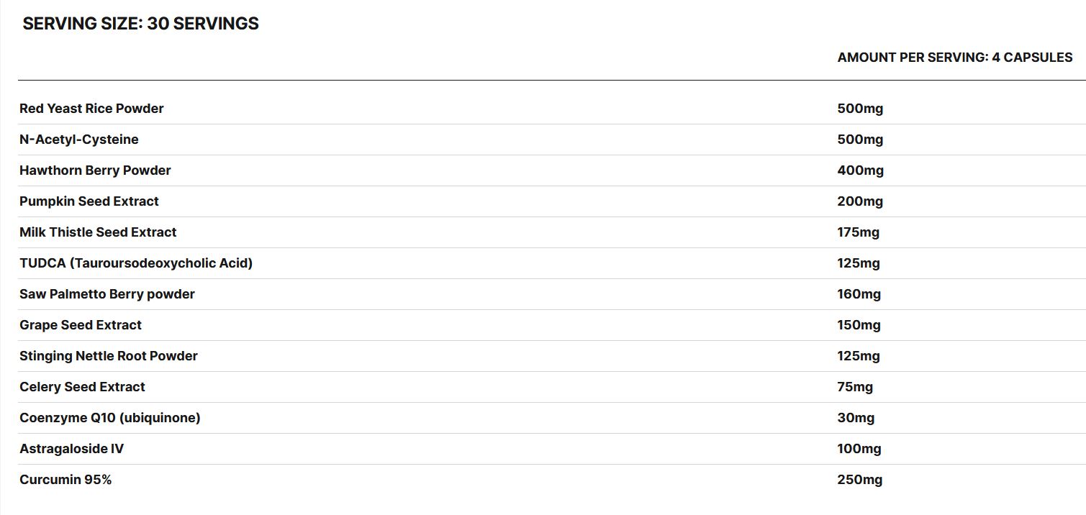Screen dimensions: 1086x515
Task: Select the 175mg Milk Thistle amount
Action: tap(859, 232)
